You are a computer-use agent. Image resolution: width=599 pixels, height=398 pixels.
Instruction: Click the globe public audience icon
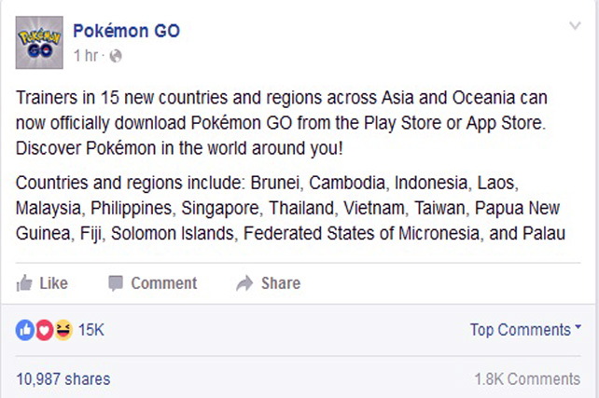tap(116, 56)
